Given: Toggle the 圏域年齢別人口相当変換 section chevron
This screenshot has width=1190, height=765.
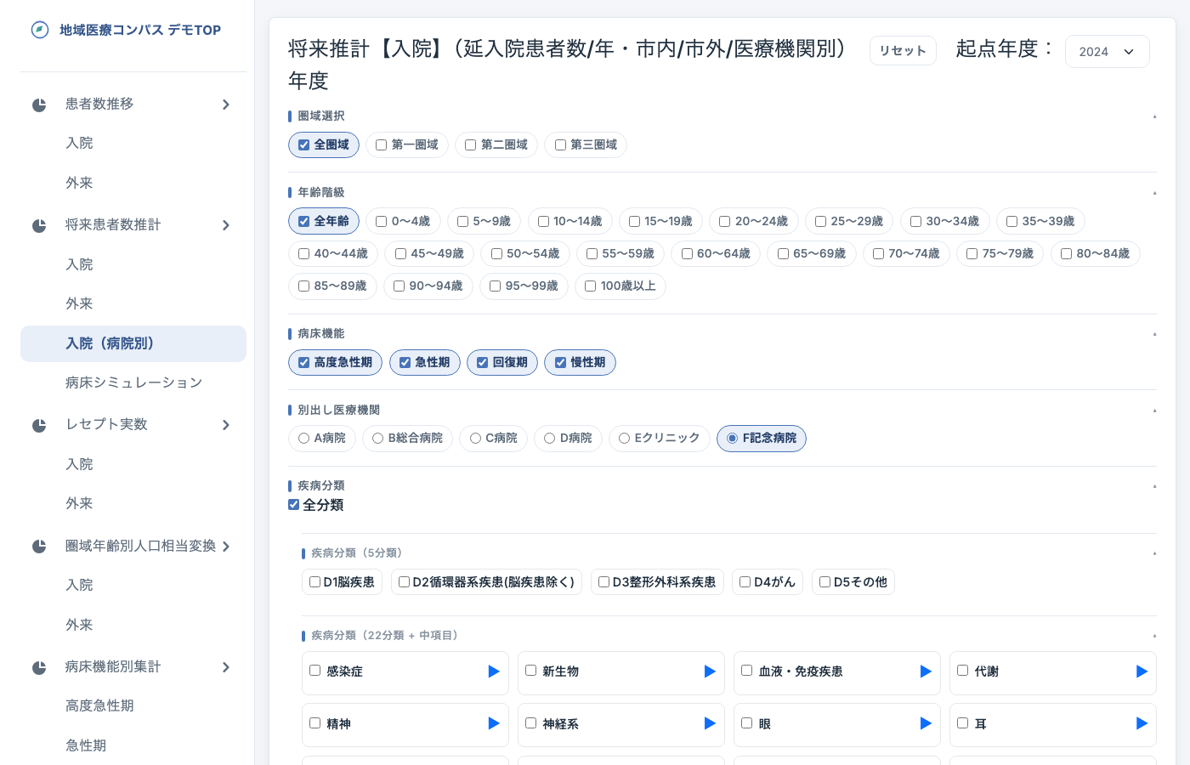Looking at the screenshot, I should (x=226, y=547).
